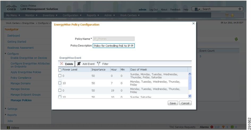
Task: Open Getting Started in Navigator
Action: (17, 42)
